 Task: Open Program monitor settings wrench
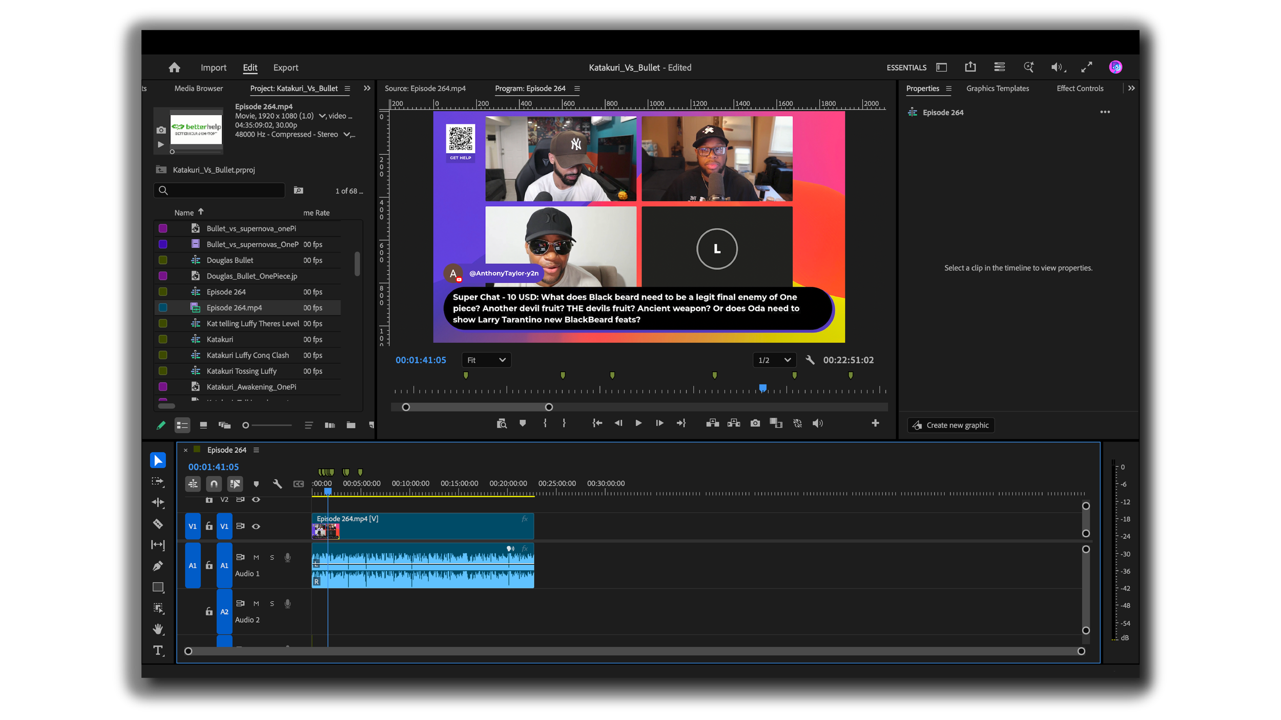810,360
